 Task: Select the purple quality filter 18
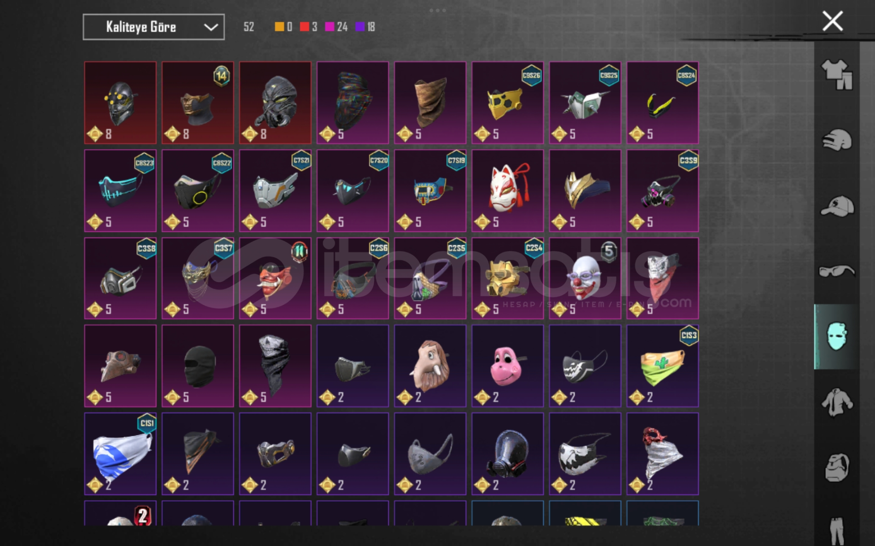tap(365, 27)
